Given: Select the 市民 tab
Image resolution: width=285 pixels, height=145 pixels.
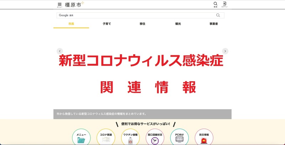Looking at the screenshot, I should [71, 24].
